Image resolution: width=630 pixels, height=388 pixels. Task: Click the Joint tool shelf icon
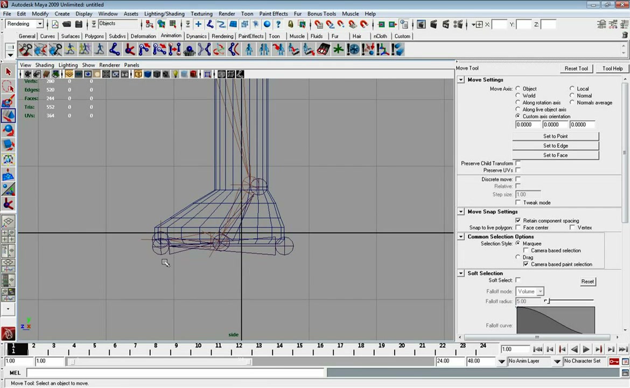[x=115, y=50]
